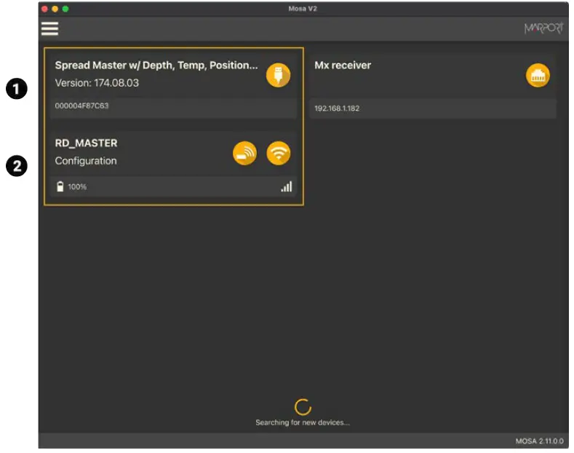Click the Configuration label under RD_MASTER
This screenshot has width=574, height=453.
click(x=86, y=161)
